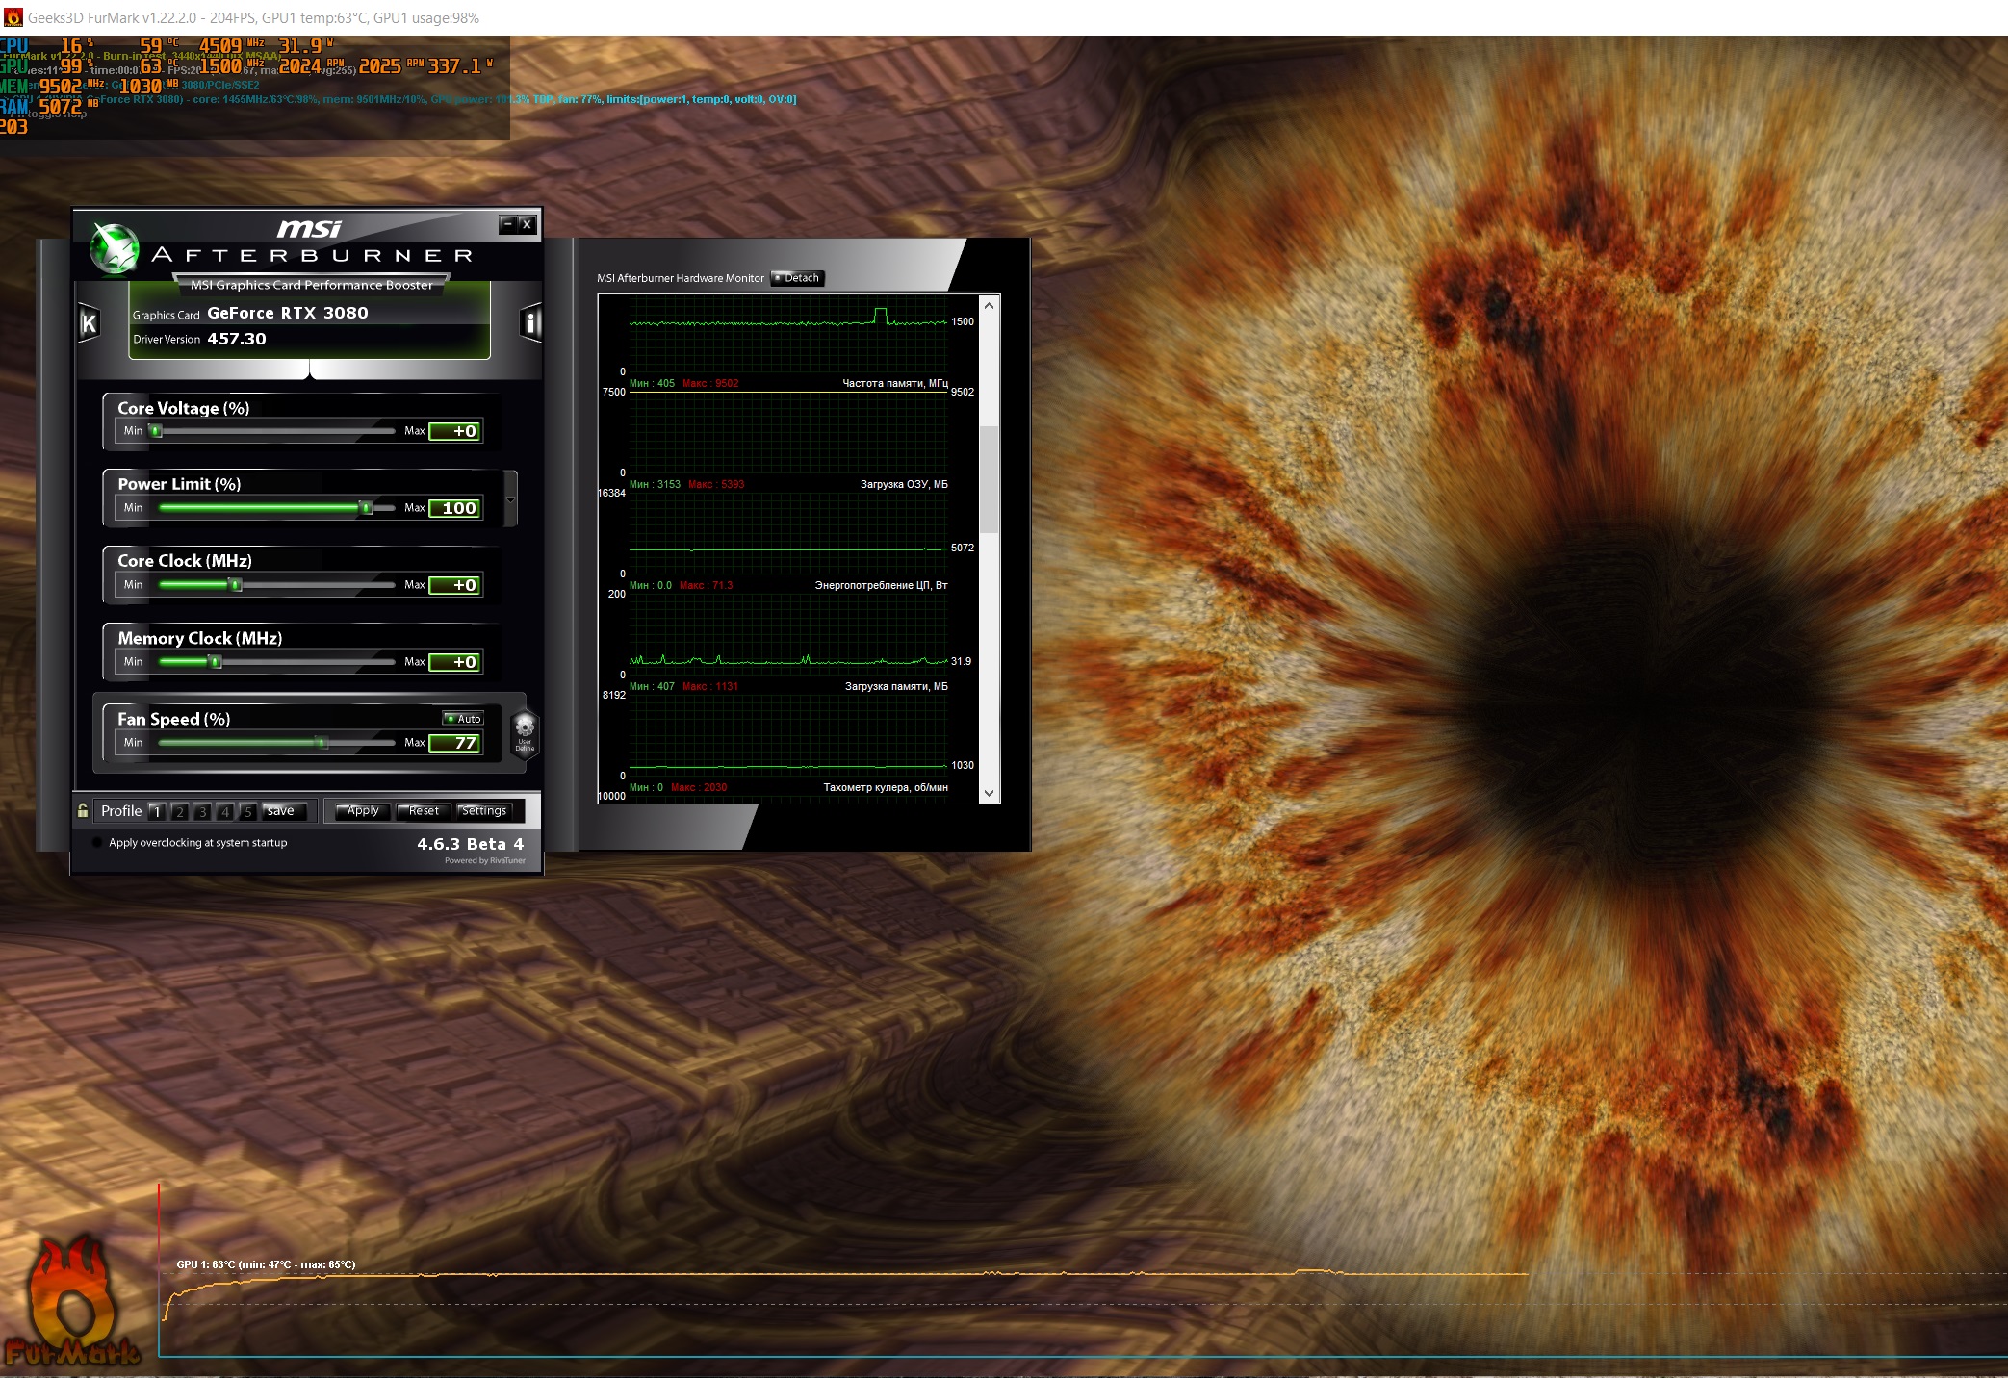The width and height of the screenshot is (2008, 1378).
Task: Click the Memory Clock value field
Action: point(454,662)
